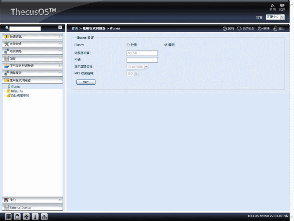Open disk status icon in bottom bar
This screenshot has height=221, width=294.
[17, 217]
